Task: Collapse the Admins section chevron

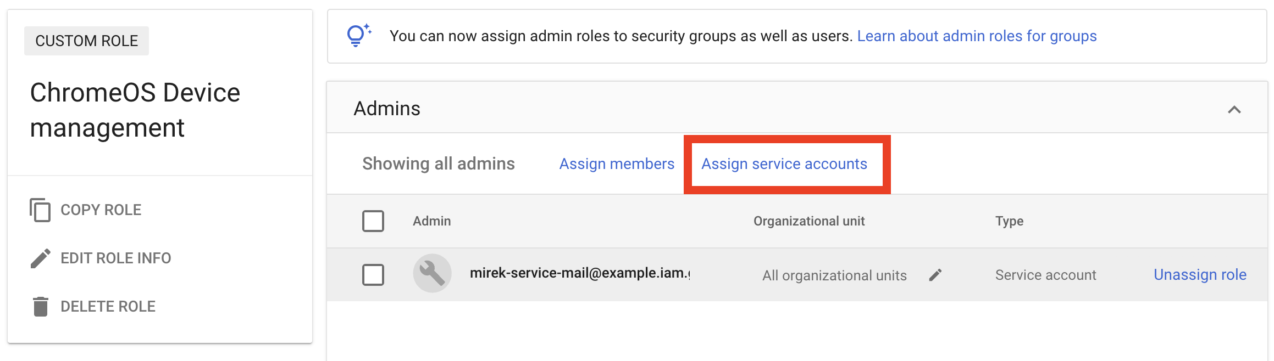Action: point(1234,109)
